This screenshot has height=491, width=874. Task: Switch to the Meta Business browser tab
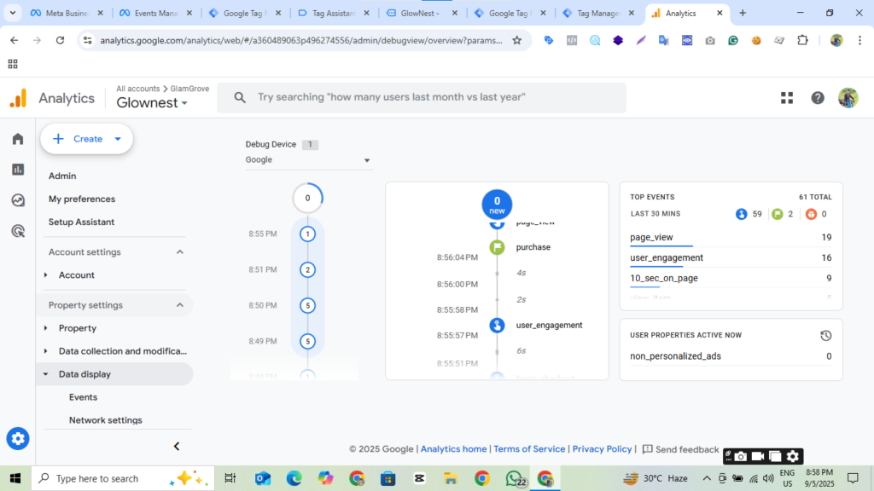point(67,13)
